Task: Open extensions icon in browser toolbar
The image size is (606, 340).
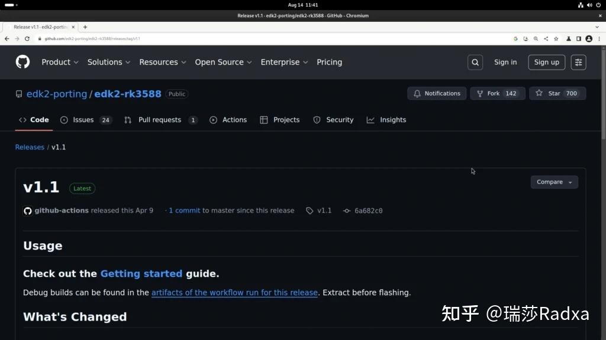Action: pos(569,38)
